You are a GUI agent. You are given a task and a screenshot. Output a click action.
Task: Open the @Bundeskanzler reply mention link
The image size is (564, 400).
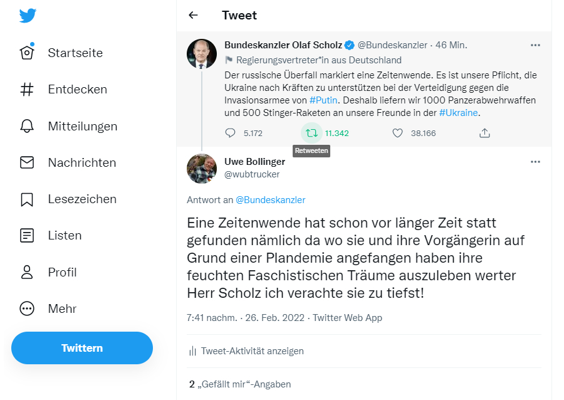(270, 200)
